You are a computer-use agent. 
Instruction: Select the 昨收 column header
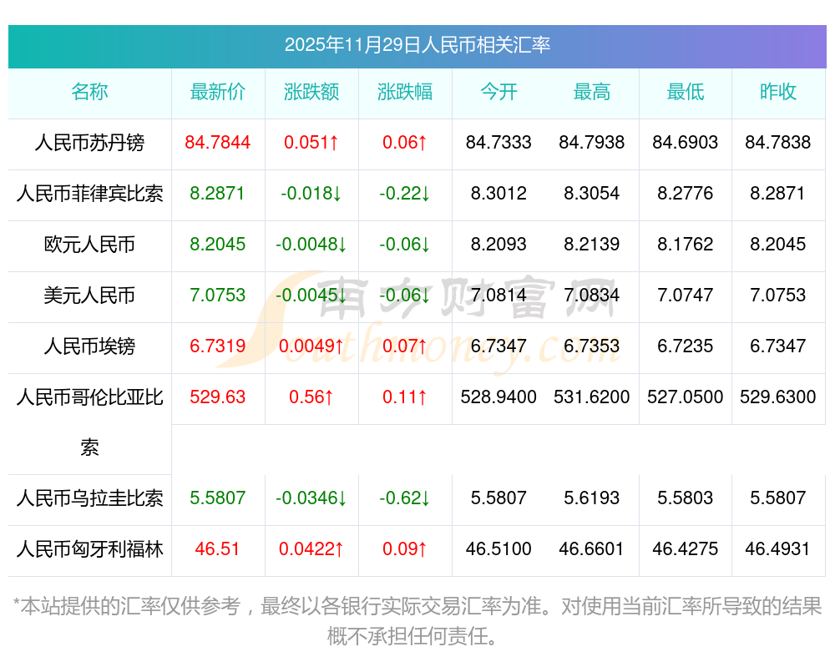coord(778,92)
